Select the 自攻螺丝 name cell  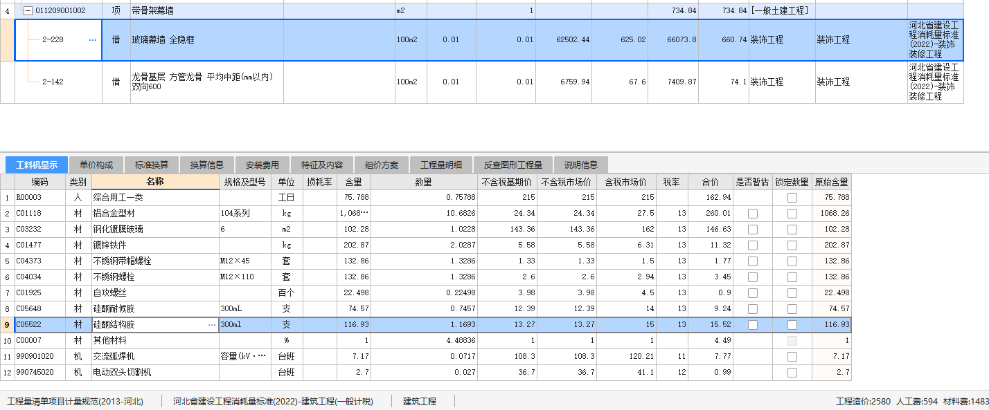point(155,293)
